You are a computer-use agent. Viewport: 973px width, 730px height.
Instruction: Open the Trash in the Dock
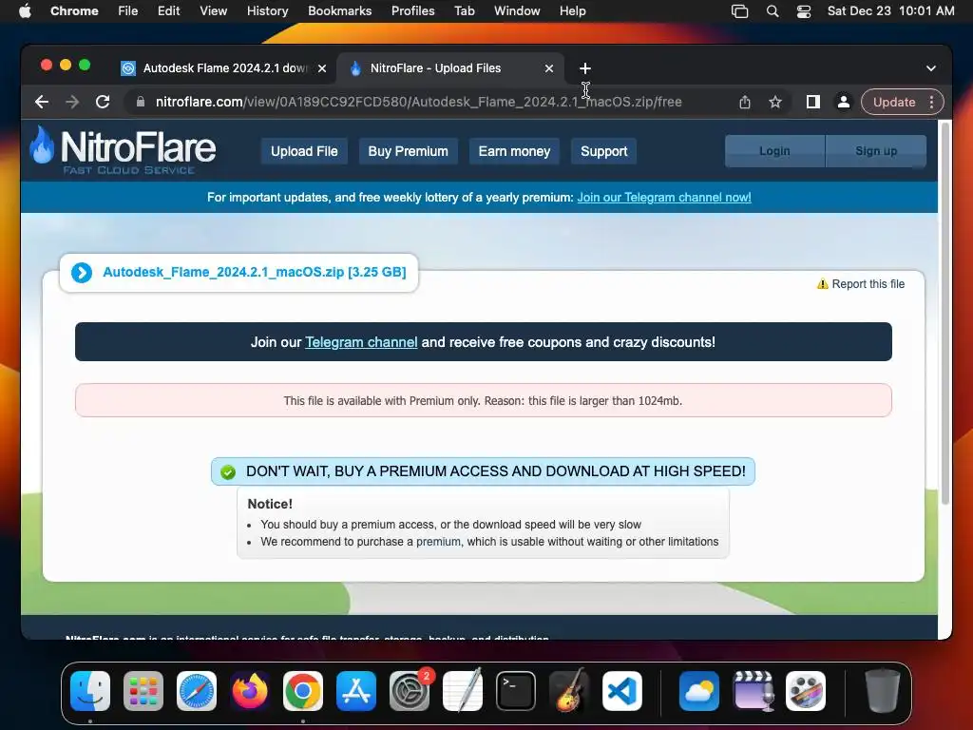[883, 691]
